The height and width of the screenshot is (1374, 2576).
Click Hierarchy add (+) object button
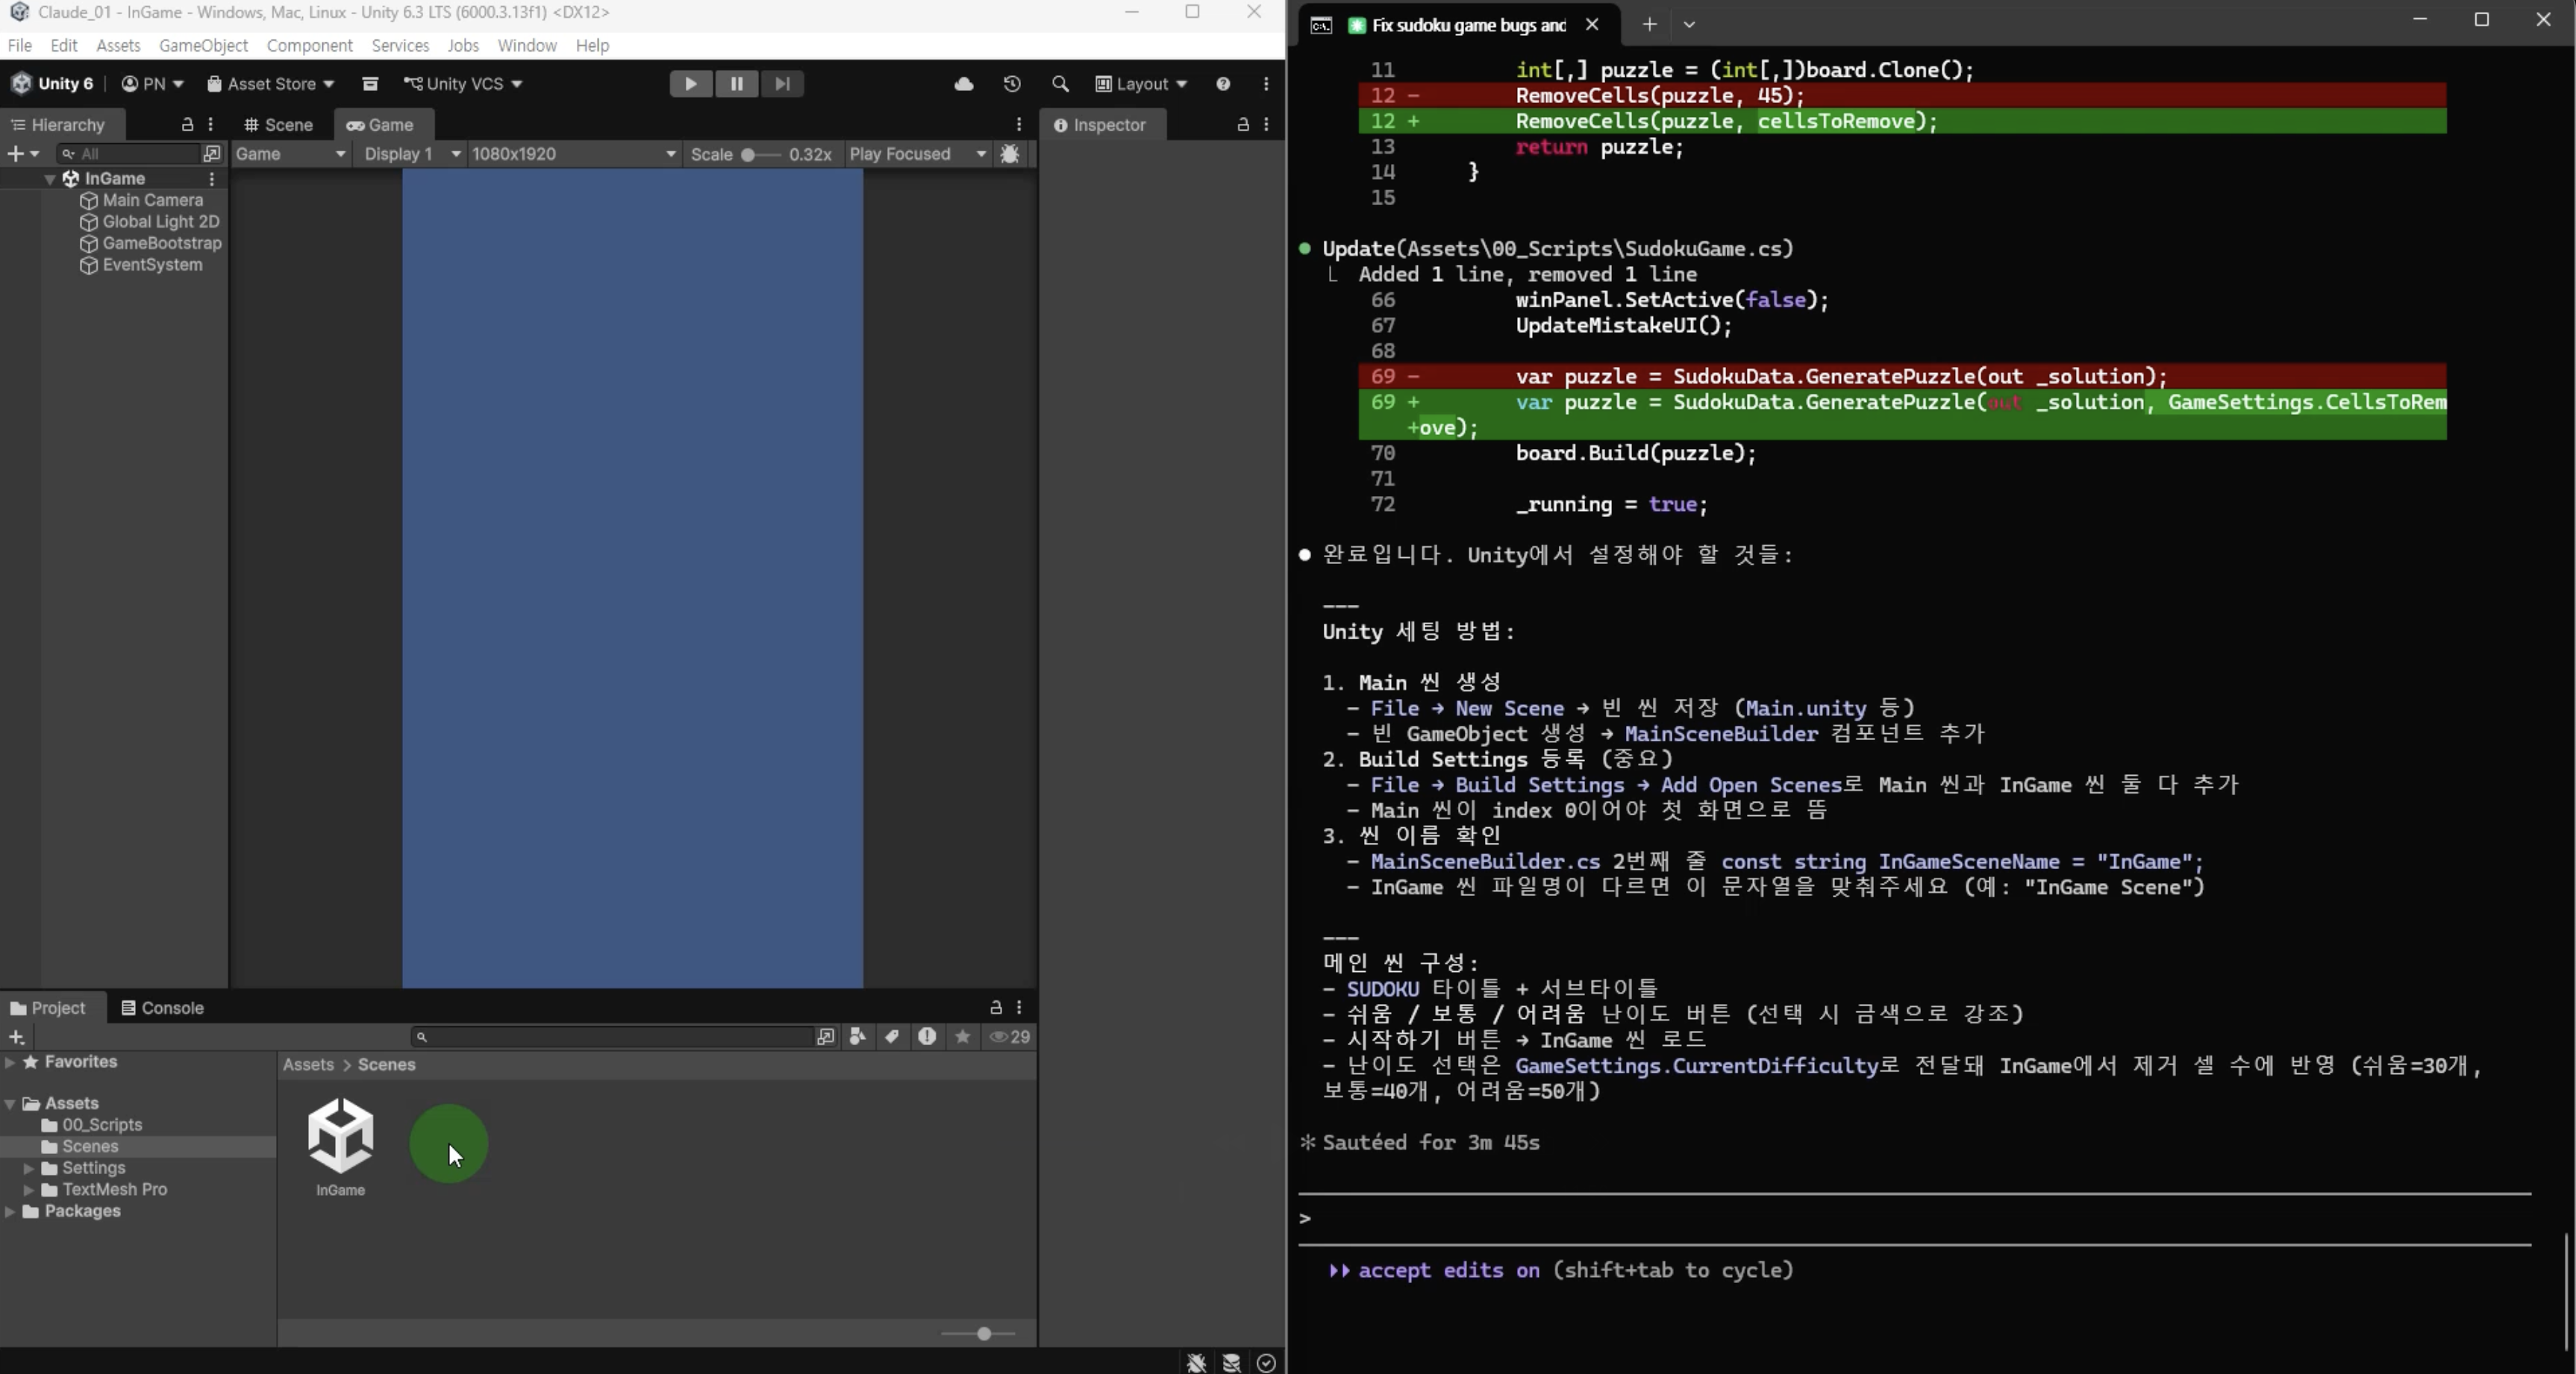pyautogui.click(x=21, y=154)
